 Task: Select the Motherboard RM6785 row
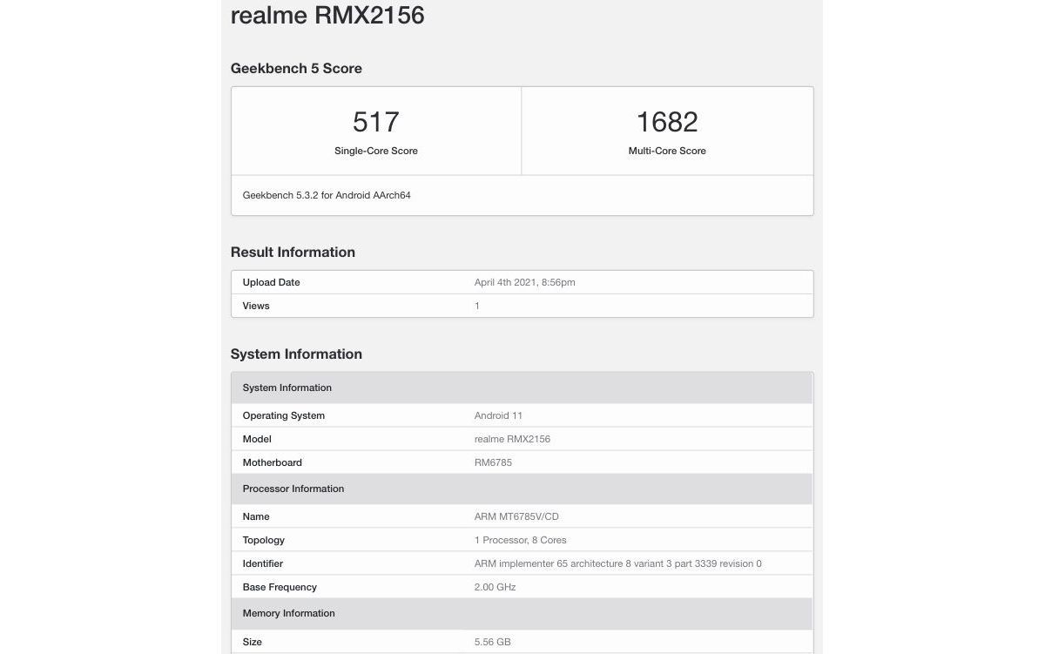click(x=522, y=462)
